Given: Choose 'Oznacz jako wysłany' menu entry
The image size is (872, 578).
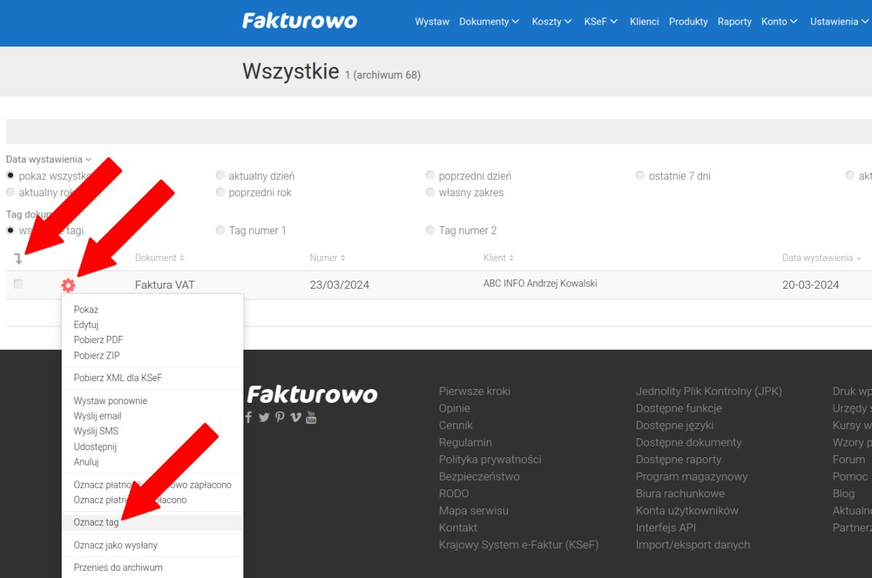Looking at the screenshot, I should pyautogui.click(x=116, y=545).
